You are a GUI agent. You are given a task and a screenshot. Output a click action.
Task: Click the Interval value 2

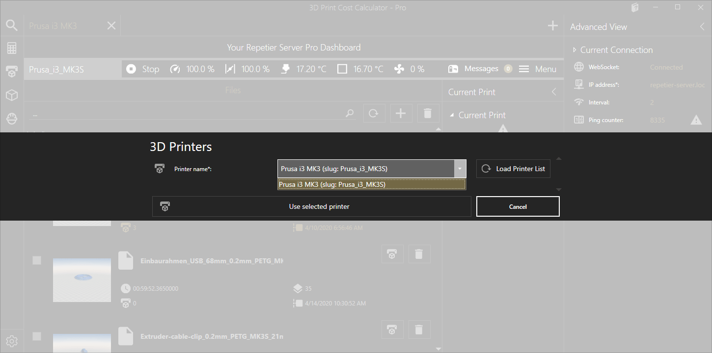coord(652,102)
